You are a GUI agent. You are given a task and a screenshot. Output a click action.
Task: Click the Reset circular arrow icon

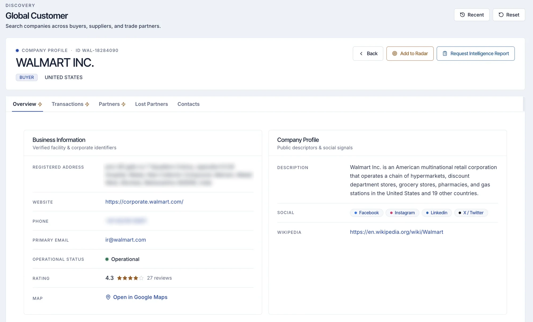[x=501, y=15]
